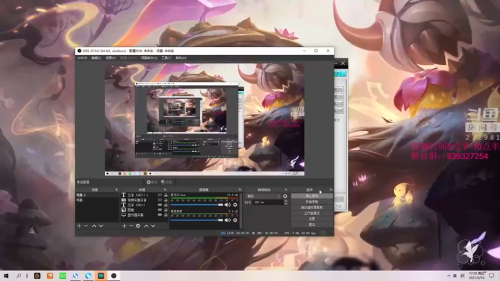This screenshot has width=500, height=281.
Task: Click the stop streaming button in controls
Action: click(312, 196)
